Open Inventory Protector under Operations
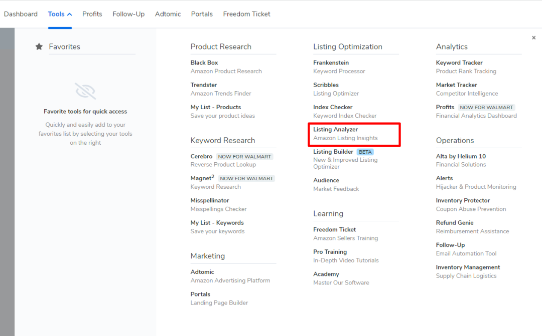Viewport: 542px width, 336px height. pos(463,200)
